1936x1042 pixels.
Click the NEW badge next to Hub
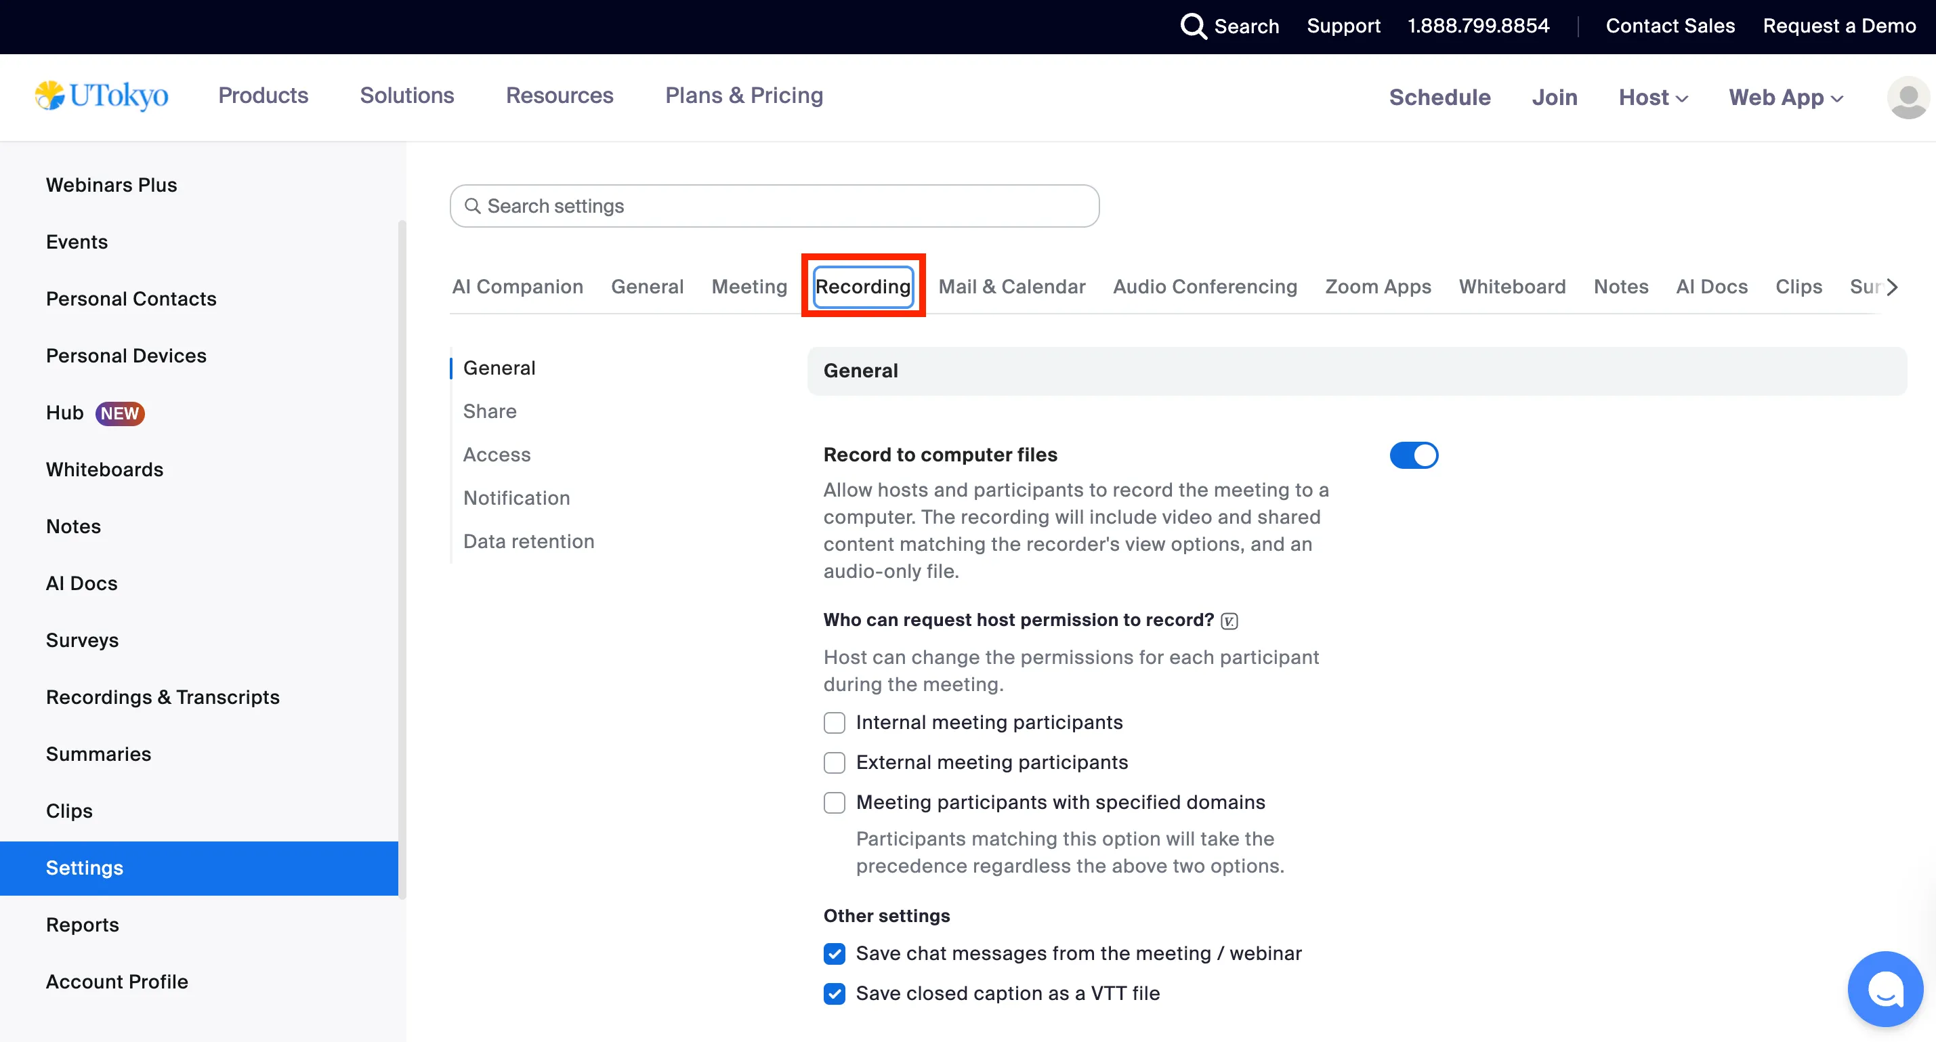(119, 413)
